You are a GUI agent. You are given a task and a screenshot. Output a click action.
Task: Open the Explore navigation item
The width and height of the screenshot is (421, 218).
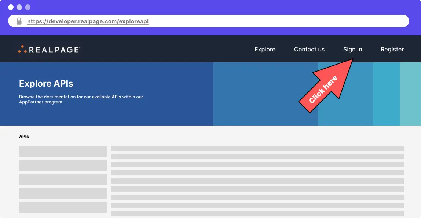265,50
